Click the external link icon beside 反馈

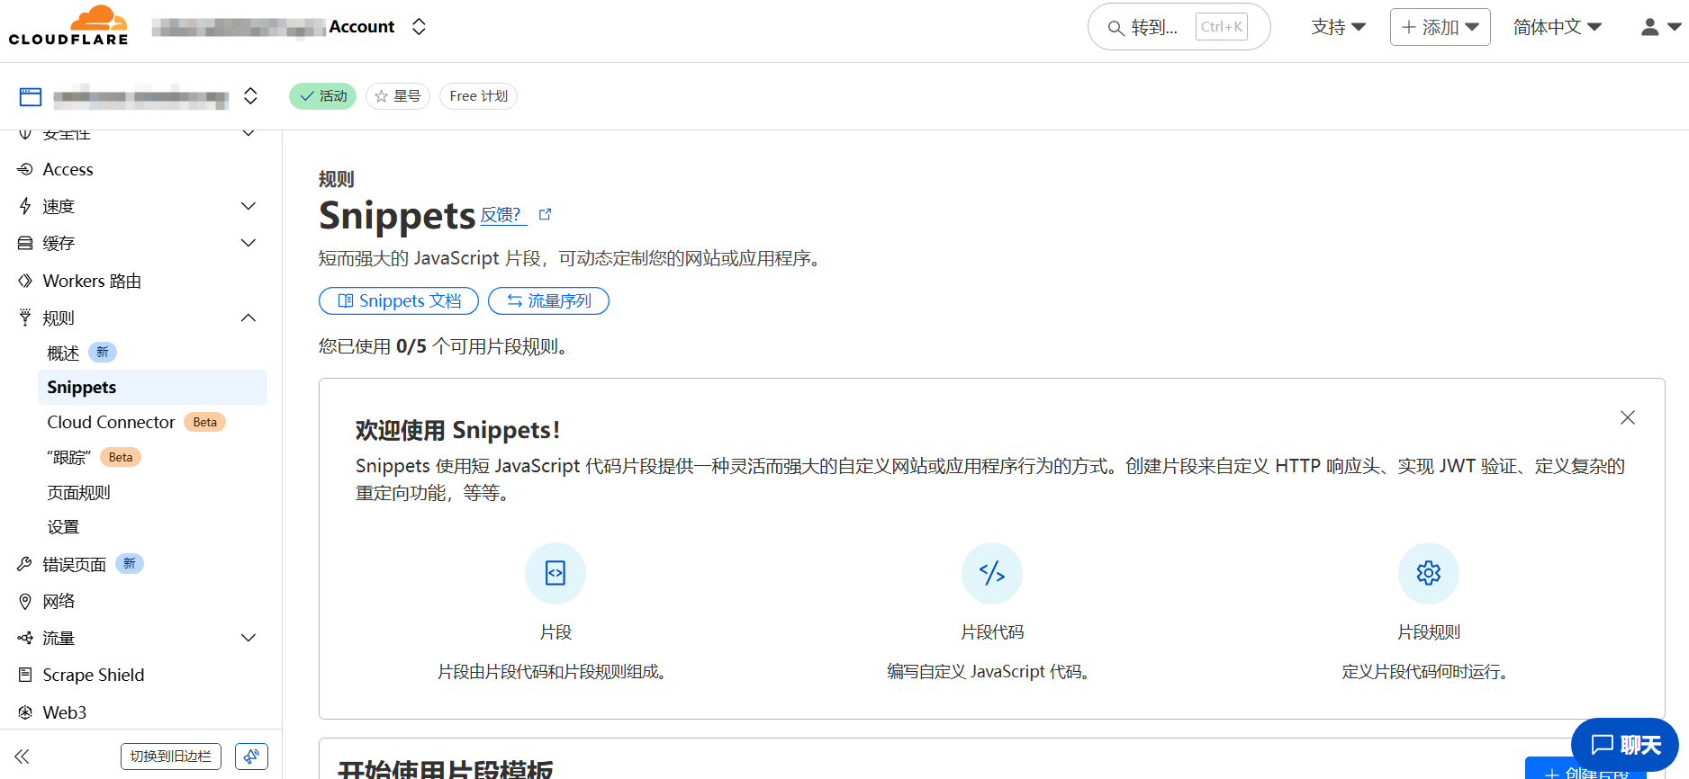coord(545,214)
